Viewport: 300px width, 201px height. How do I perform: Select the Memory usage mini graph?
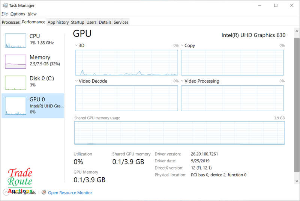pyautogui.click(x=15, y=61)
